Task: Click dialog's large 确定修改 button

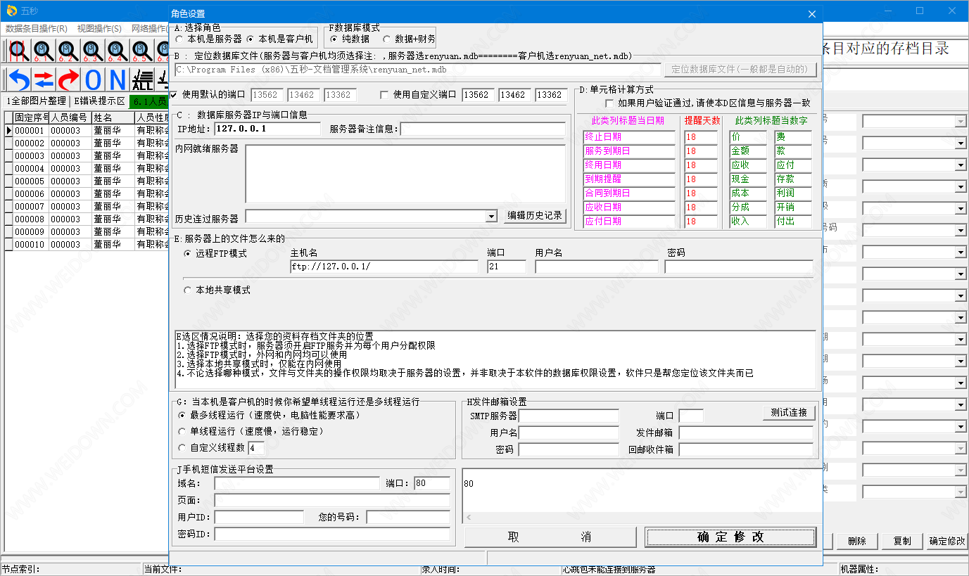Action: click(x=730, y=537)
